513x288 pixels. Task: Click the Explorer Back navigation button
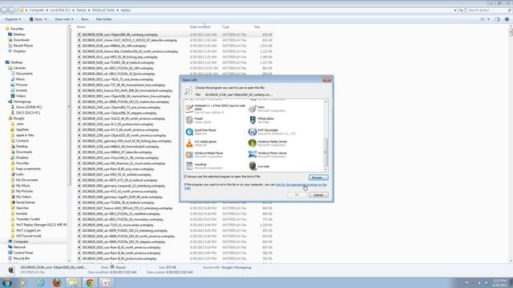4,10
